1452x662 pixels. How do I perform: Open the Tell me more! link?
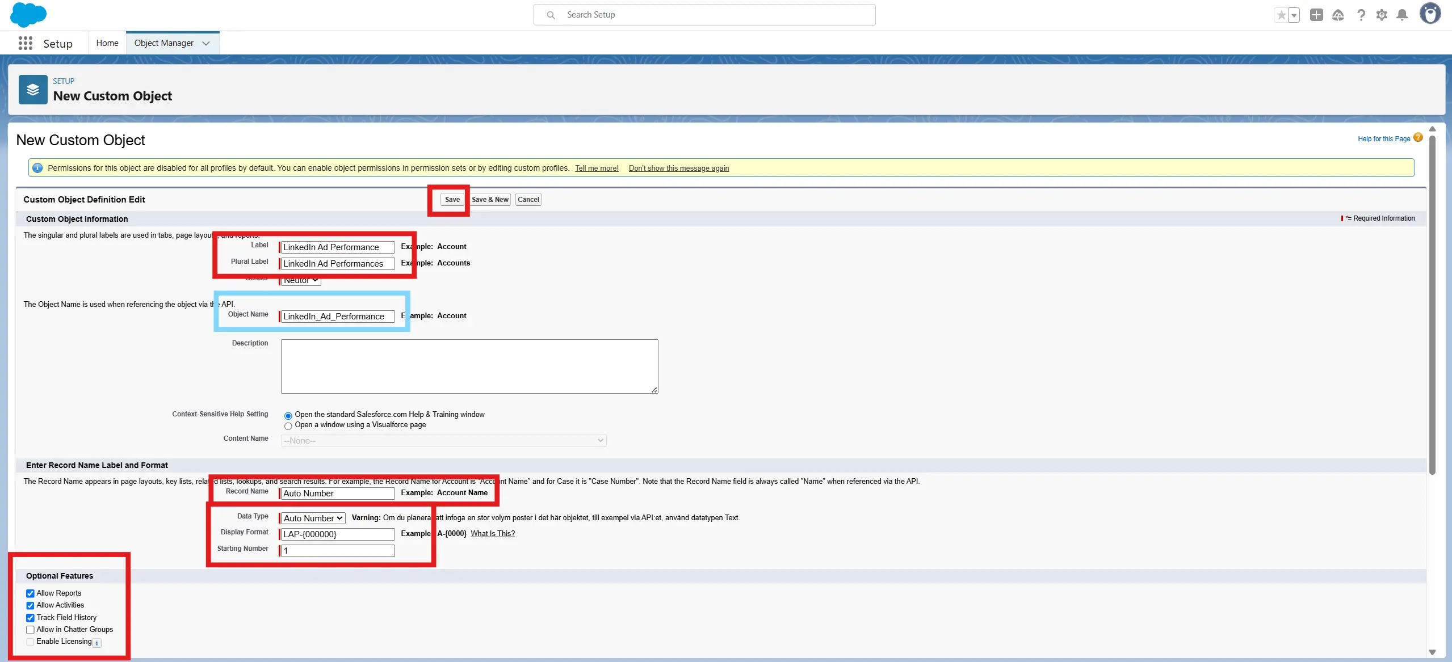[597, 168]
